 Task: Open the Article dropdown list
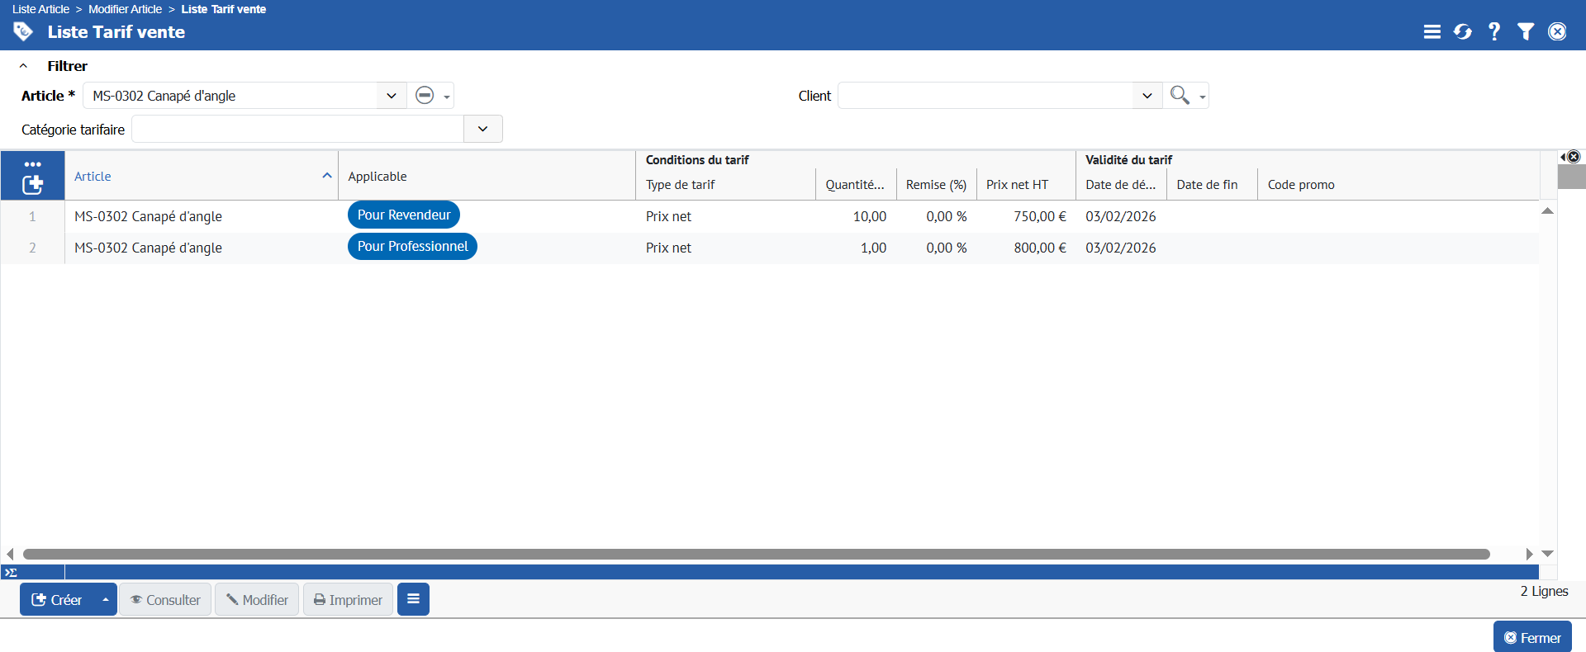point(392,96)
